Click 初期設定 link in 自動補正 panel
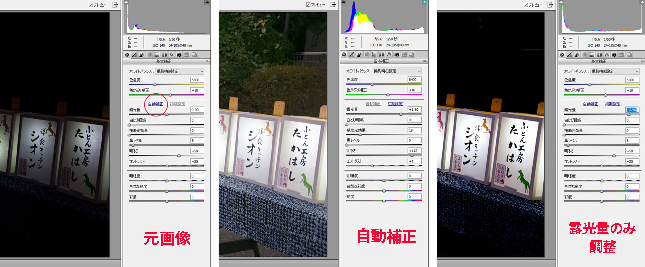 click(395, 104)
